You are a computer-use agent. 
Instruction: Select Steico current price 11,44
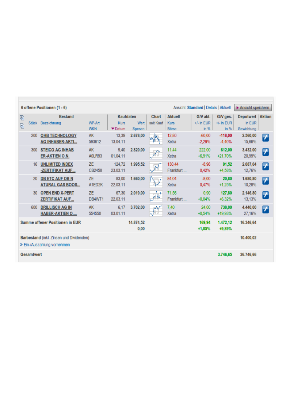point(172,150)
